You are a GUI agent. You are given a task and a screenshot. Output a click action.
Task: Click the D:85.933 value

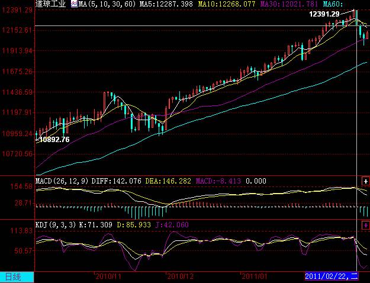134,225
